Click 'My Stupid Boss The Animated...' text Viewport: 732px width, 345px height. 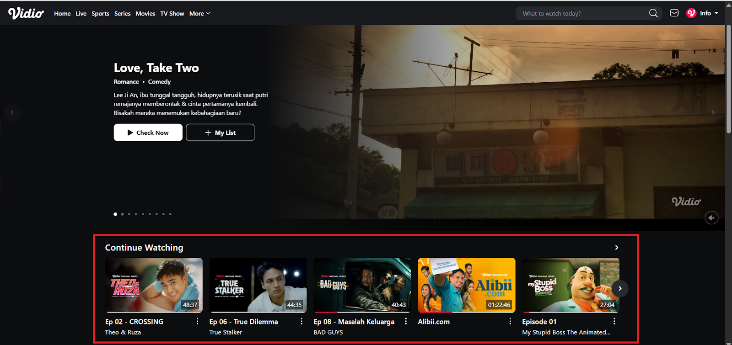point(566,332)
